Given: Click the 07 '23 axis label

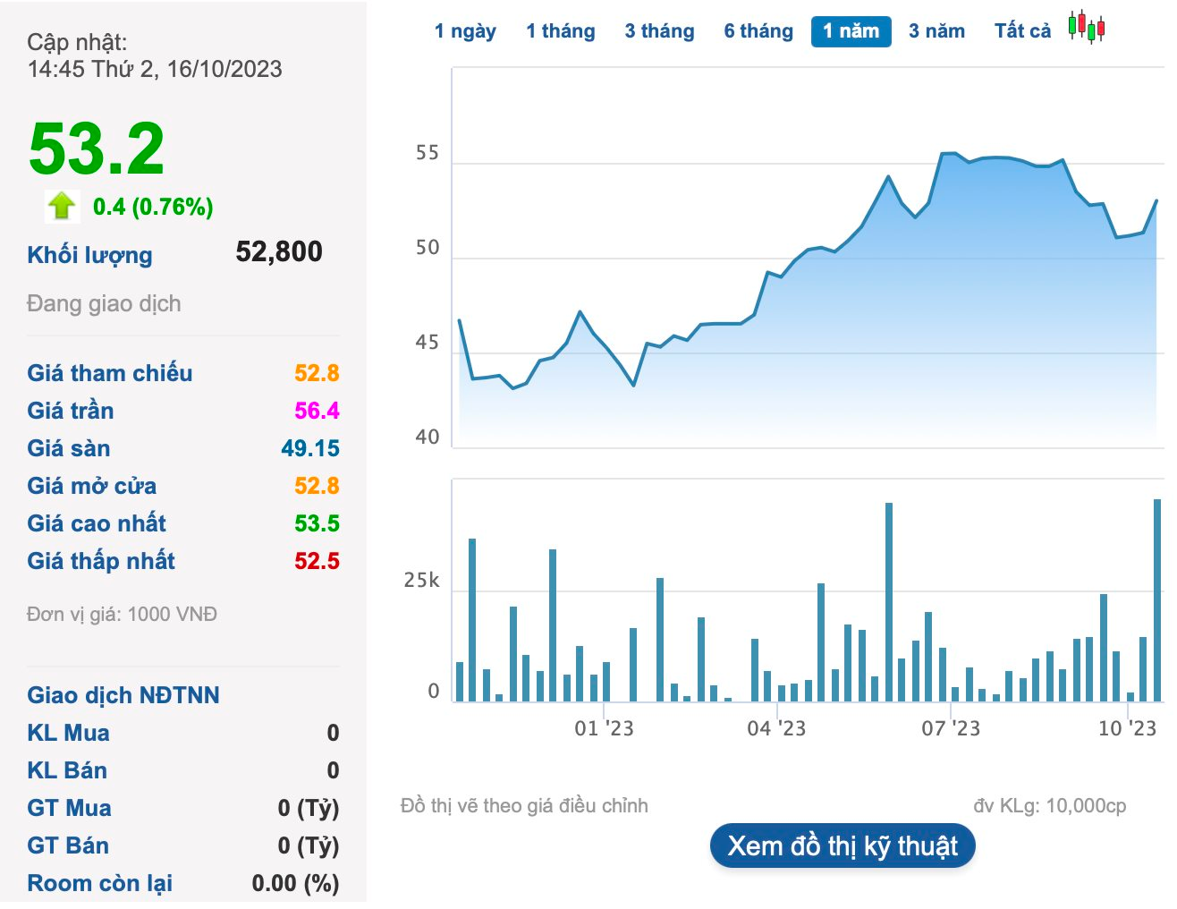Looking at the screenshot, I should [951, 728].
